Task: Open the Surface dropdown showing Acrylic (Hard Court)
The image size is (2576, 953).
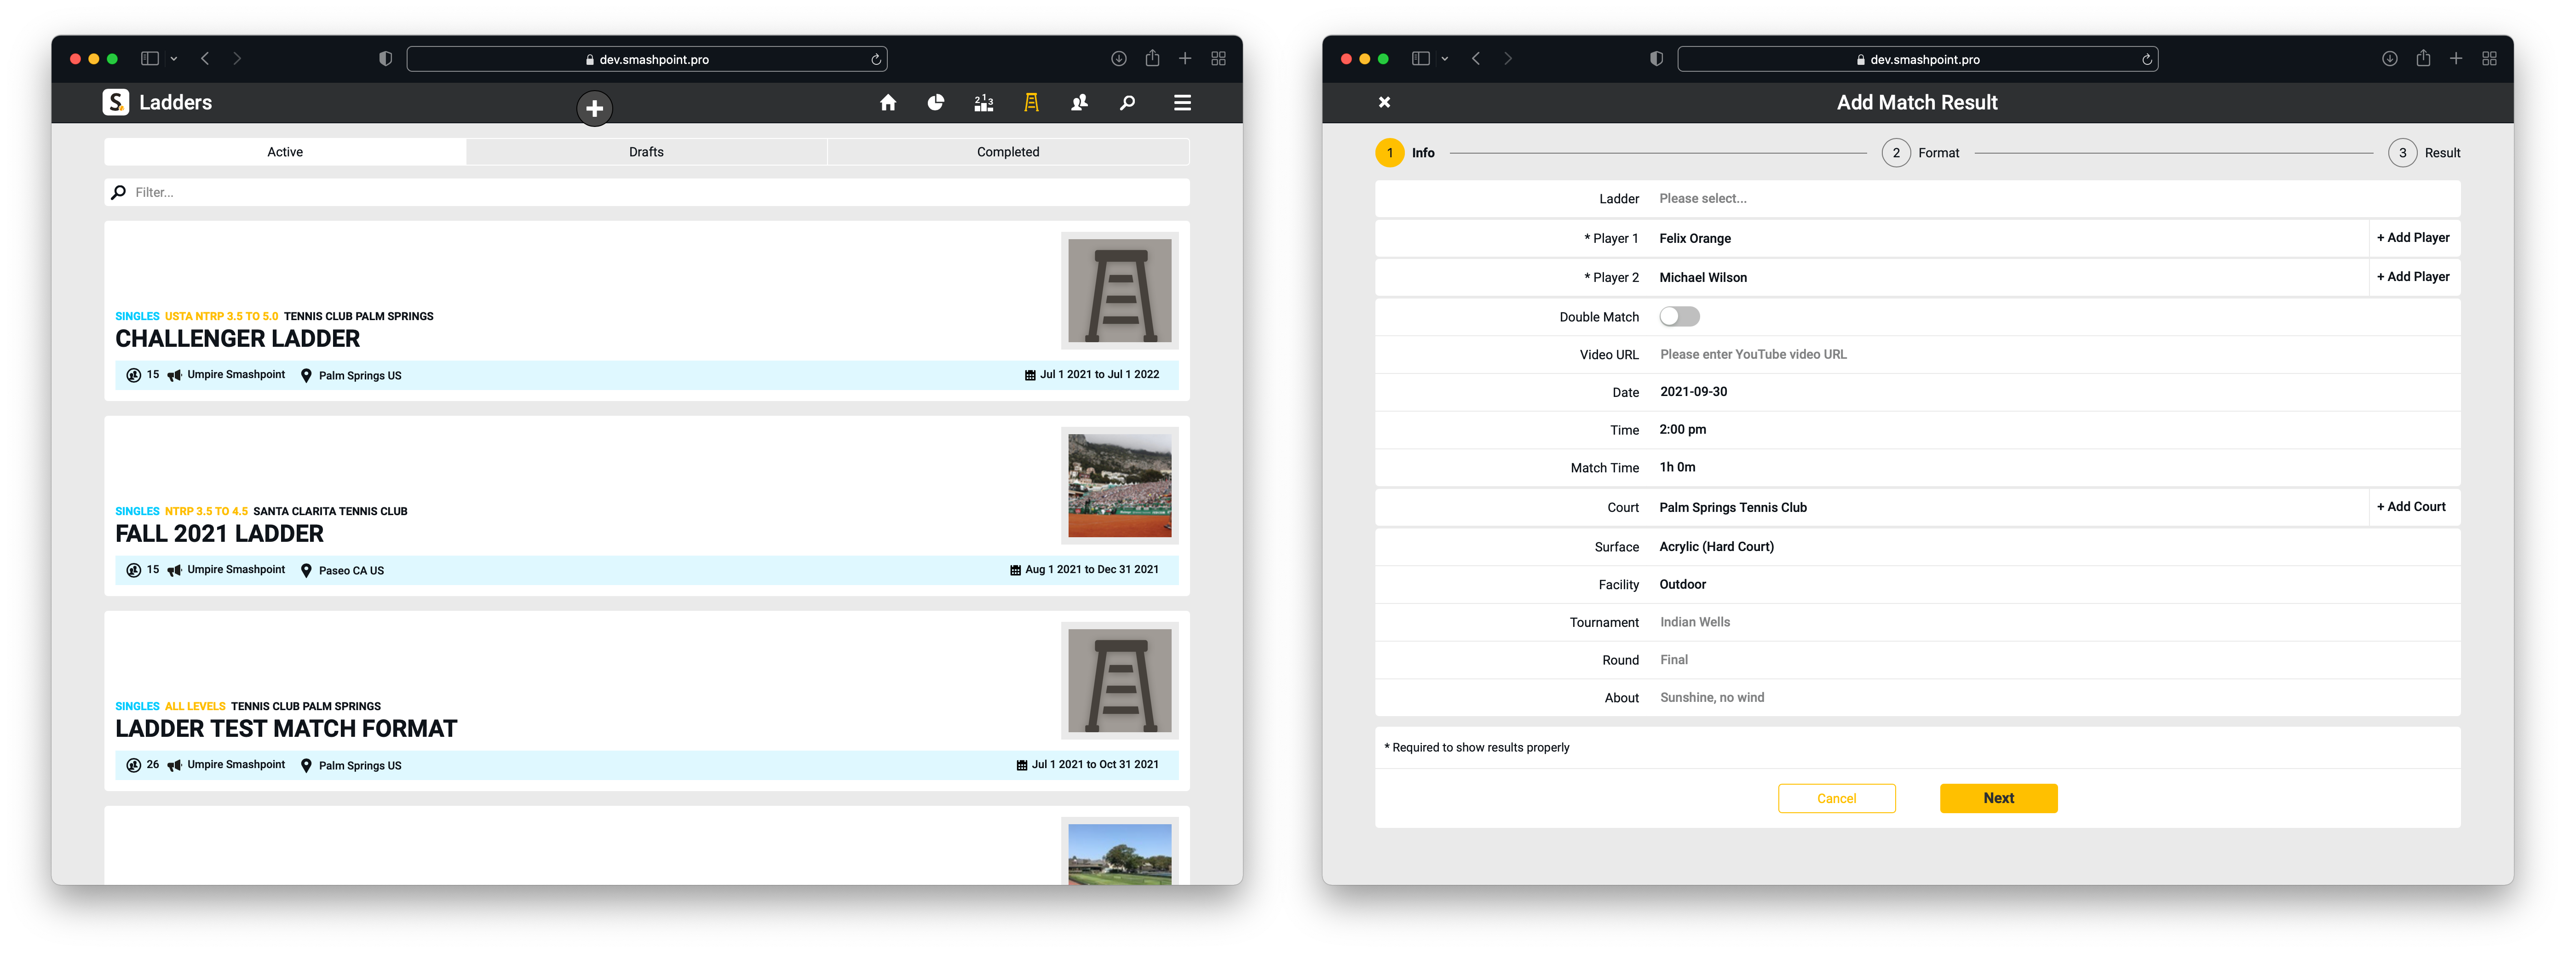Action: [x=1918, y=547]
